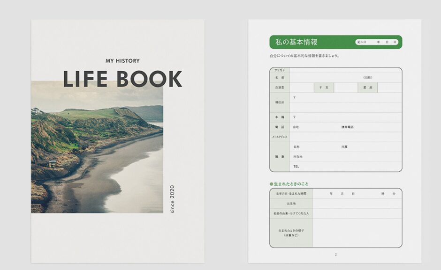Click the フリガナ input field
Screen dimensions: 441x270
345,70
